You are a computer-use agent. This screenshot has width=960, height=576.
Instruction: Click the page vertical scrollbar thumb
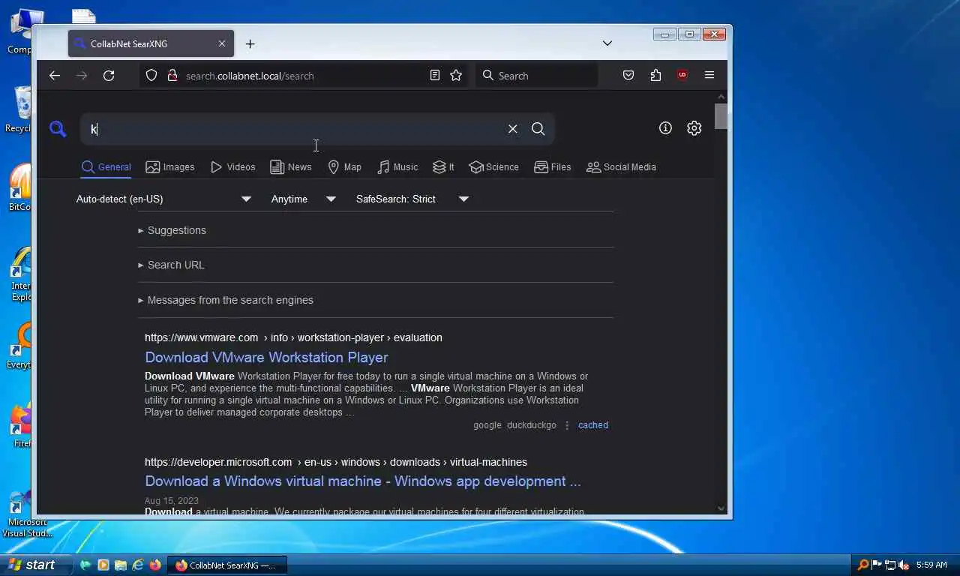[x=721, y=116]
